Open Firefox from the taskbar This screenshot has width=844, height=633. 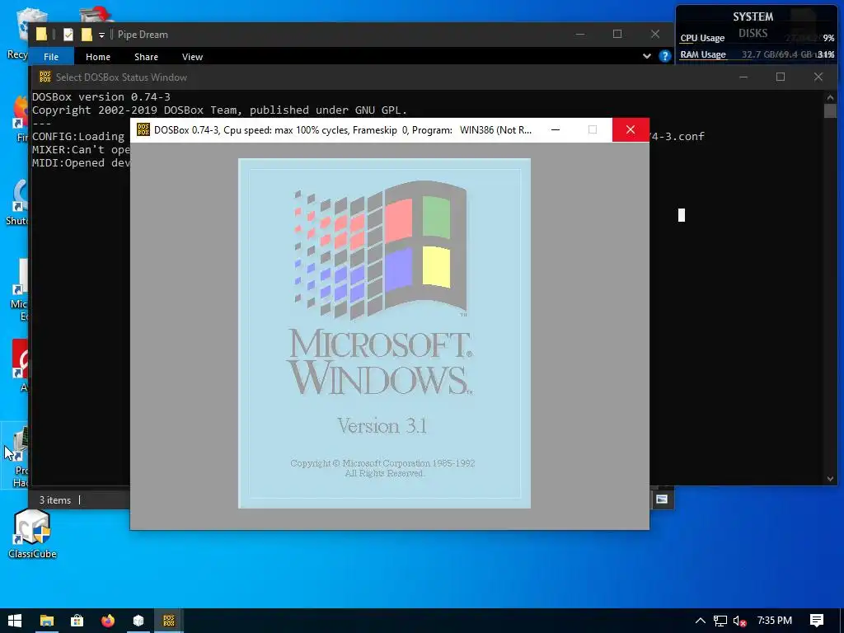coord(108,621)
